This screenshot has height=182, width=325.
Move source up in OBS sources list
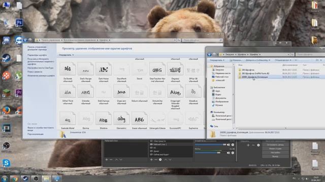166,160
